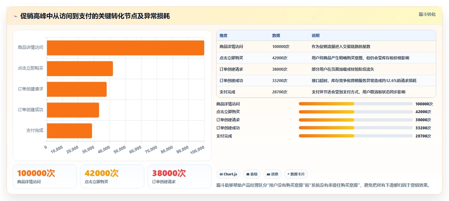
Task: Click the 支付完成 progress bar
Action: coord(356,136)
